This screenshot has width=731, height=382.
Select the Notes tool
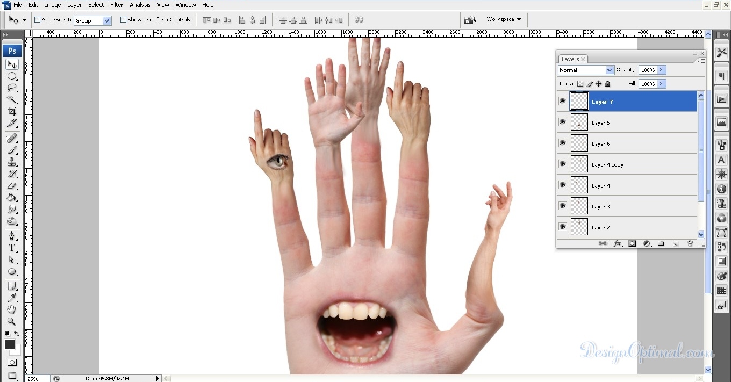click(x=12, y=286)
